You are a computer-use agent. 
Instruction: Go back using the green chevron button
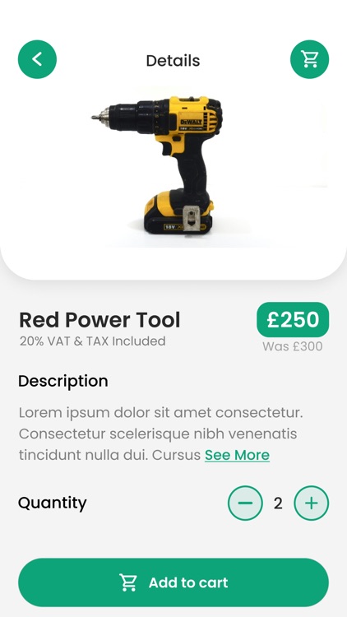coord(37,59)
